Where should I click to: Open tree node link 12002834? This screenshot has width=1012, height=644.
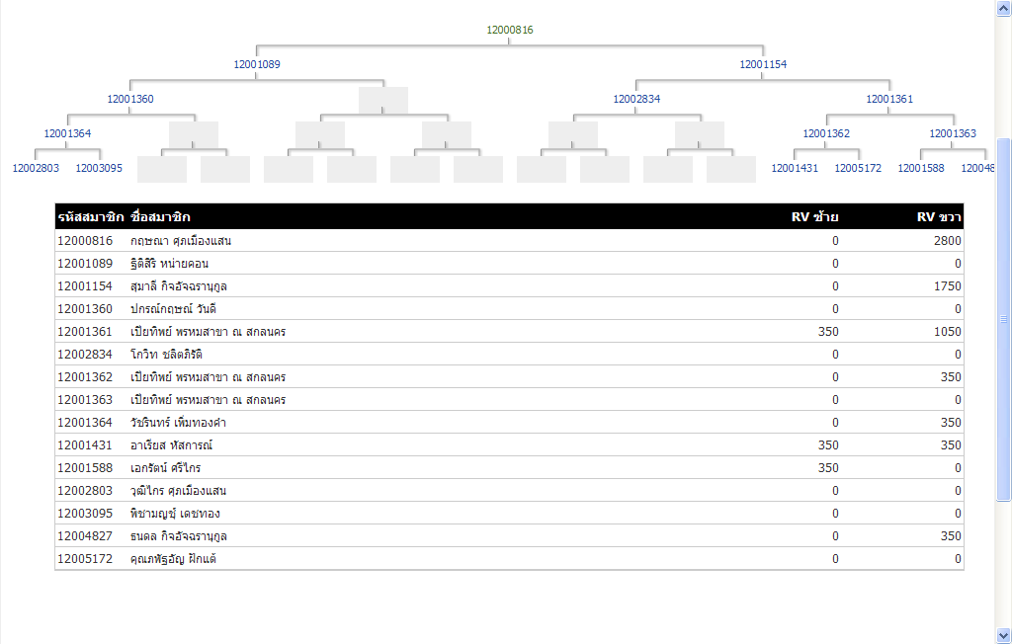636,99
